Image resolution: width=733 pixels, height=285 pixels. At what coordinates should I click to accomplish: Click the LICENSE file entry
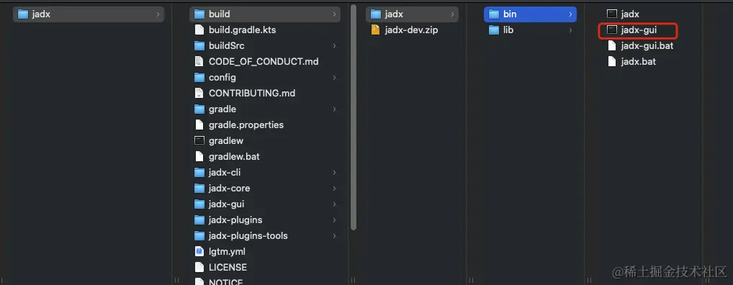tap(265, 267)
